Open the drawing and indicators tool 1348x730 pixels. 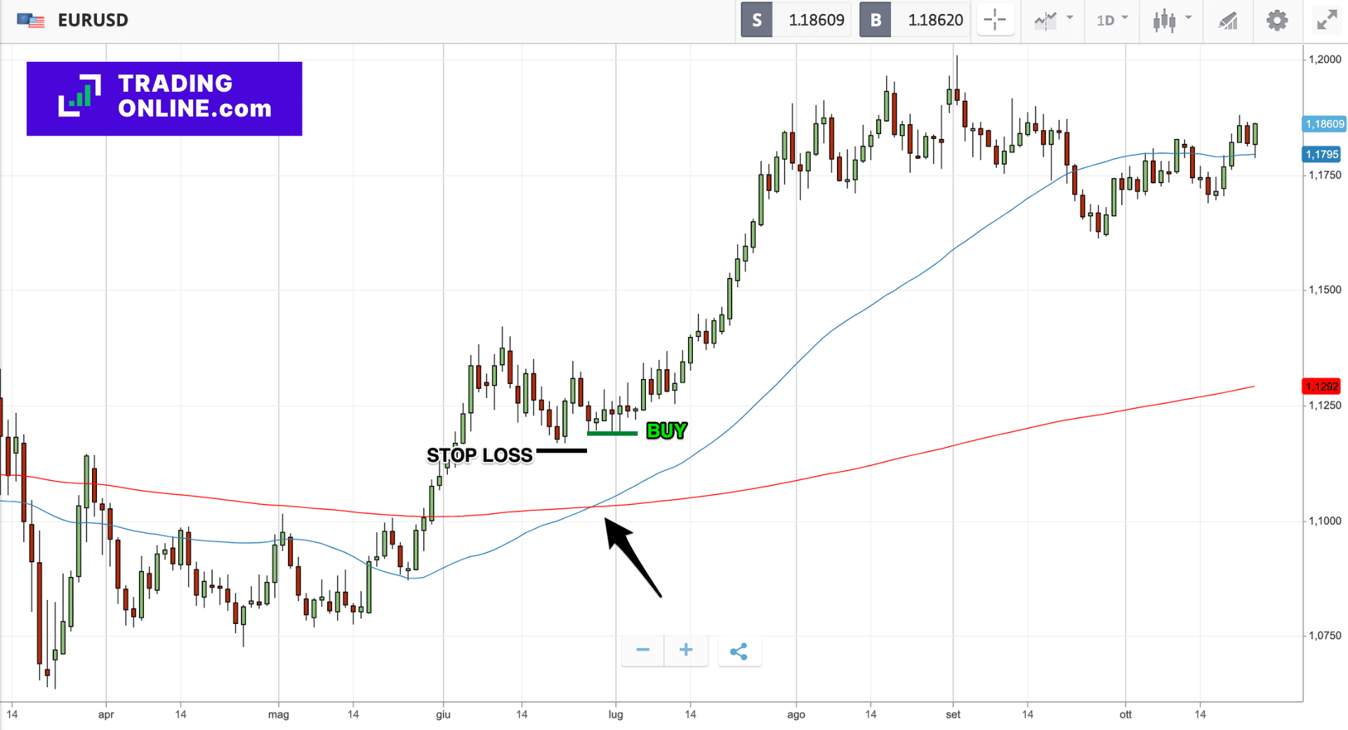(1227, 20)
